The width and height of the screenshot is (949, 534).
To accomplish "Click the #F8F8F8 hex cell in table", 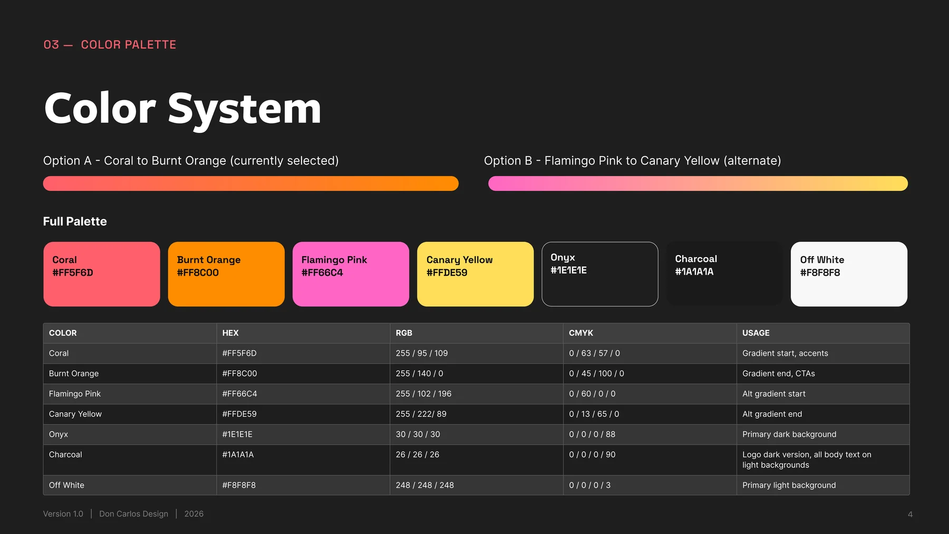I will (x=303, y=485).
